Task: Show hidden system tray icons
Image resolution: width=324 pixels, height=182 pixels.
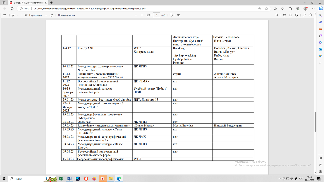Action: (280, 178)
